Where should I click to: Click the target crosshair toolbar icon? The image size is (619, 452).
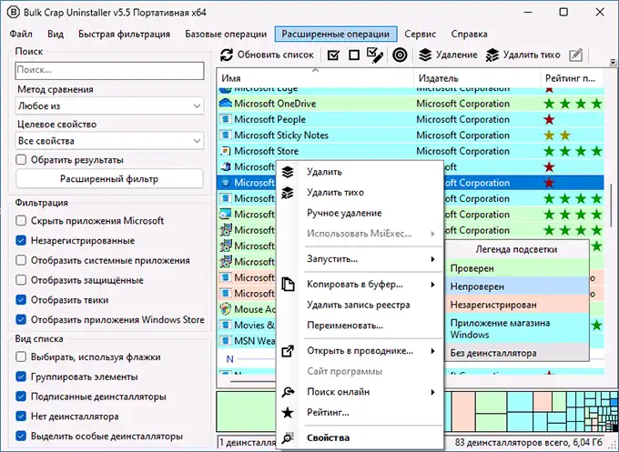coord(400,55)
